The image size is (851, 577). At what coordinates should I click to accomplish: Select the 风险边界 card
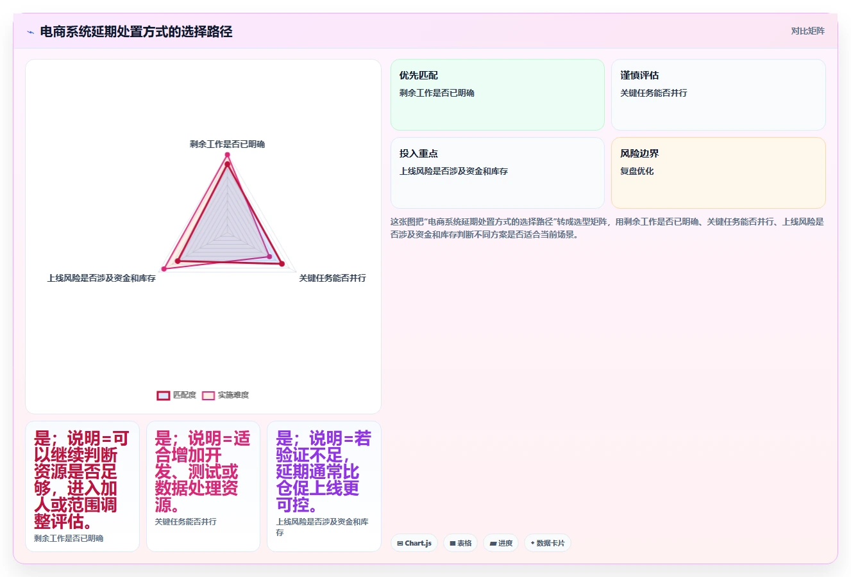point(718,173)
